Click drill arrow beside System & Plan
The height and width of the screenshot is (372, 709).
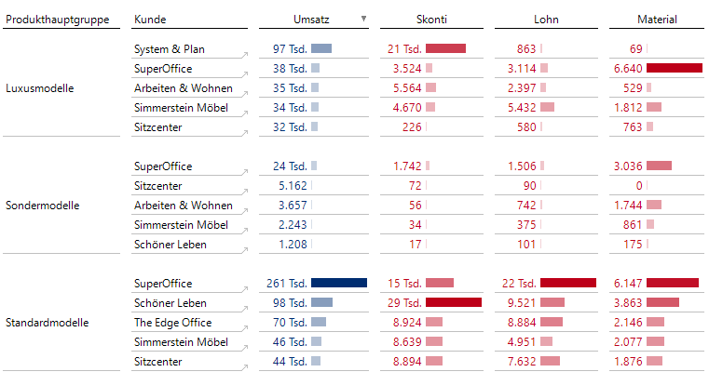[x=246, y=56]
